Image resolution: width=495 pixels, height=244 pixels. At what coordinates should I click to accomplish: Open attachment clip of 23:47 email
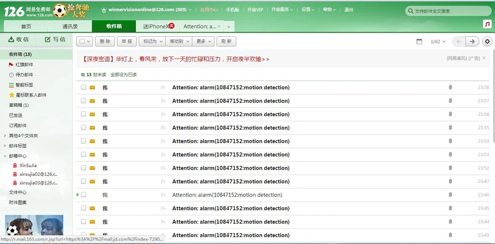pyautogui.click(x=450, y=182)
